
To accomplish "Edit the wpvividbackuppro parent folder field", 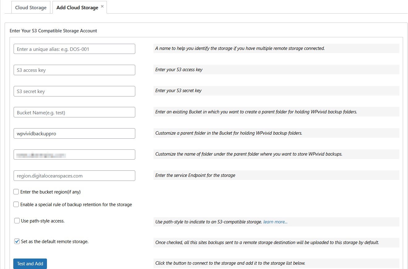I will pos(74,133).
